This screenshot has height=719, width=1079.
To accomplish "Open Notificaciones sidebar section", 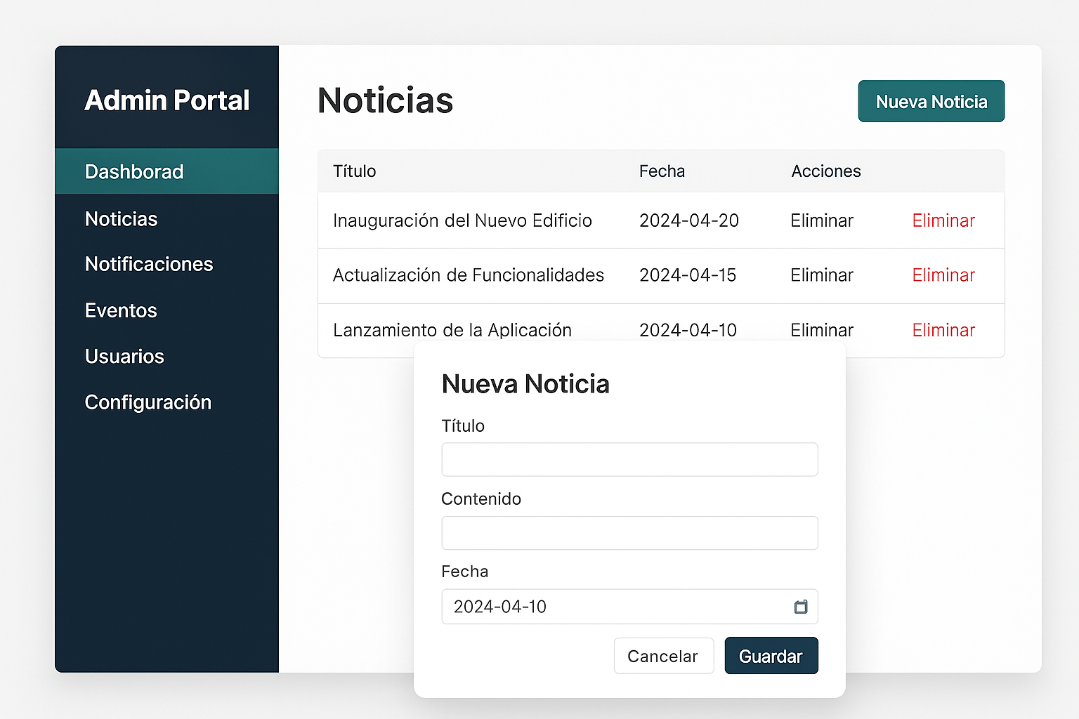I will pos(149,264).
